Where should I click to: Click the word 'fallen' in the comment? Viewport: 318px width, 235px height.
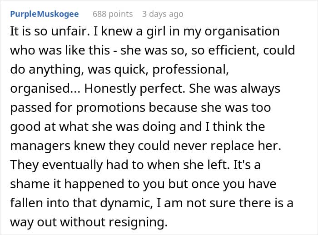point(26,203)
